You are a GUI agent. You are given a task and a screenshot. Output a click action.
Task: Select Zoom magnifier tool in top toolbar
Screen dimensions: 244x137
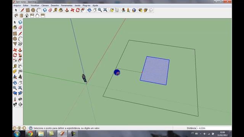point(100,10)
